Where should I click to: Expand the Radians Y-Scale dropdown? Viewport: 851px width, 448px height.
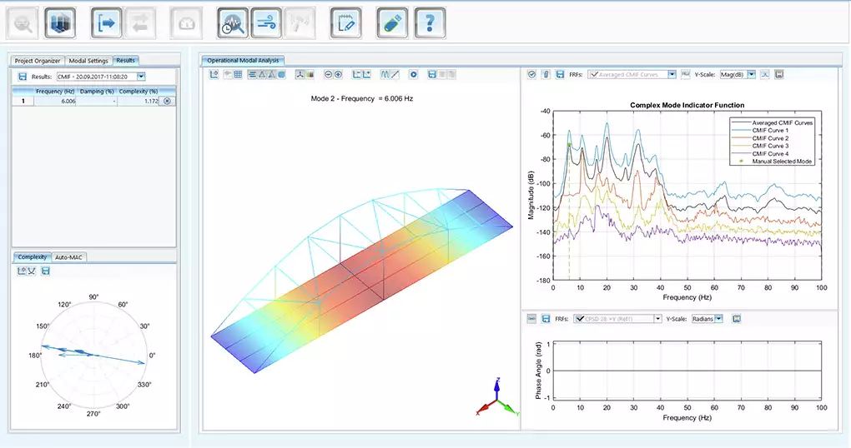(x=718, y=319)
